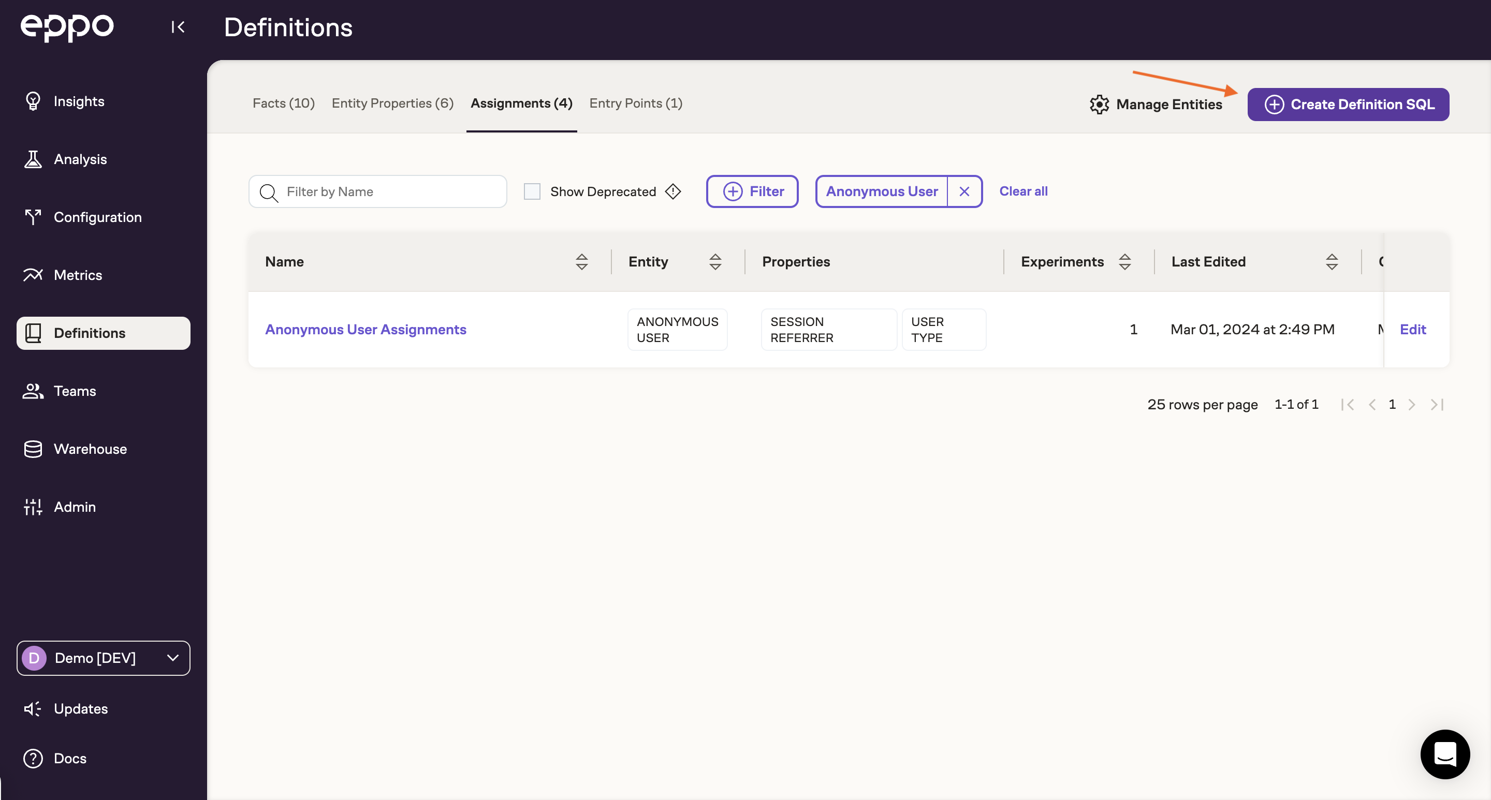Sort results by Last Edited column

[1332, 262]
